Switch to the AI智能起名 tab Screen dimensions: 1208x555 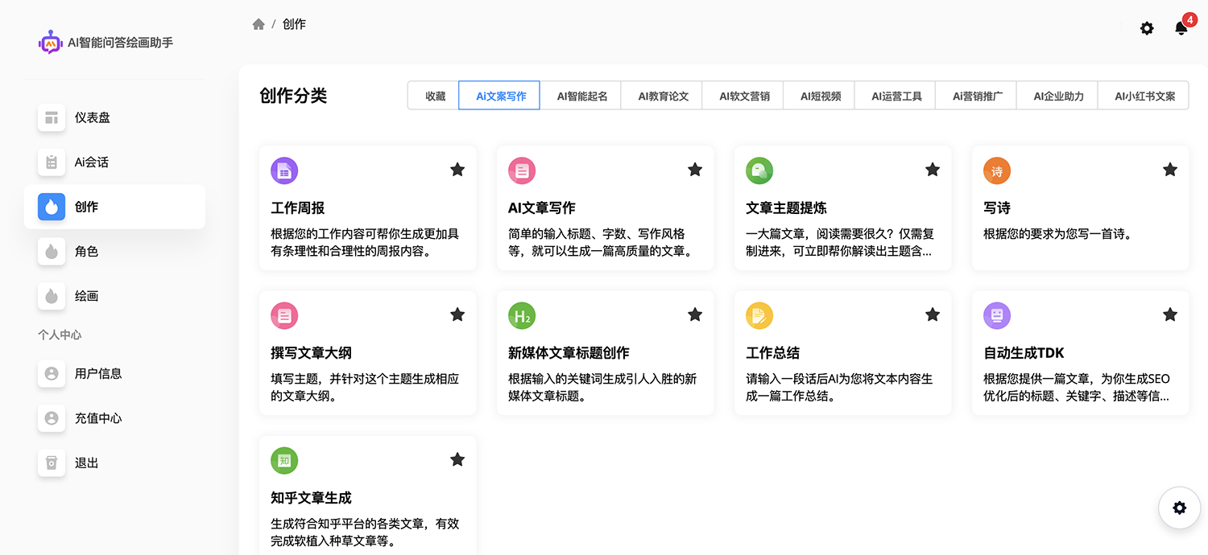coord(582,96)
